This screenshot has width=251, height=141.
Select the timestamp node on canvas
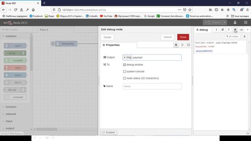66,43
